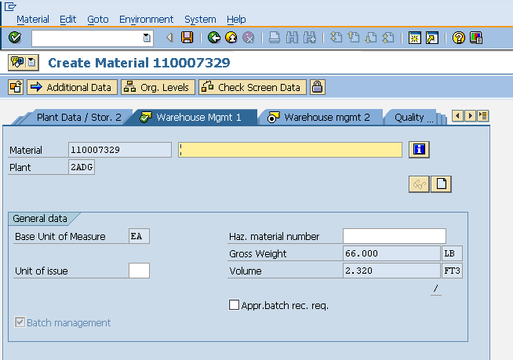
Task: Open the System menu
Action: point(200,20)
